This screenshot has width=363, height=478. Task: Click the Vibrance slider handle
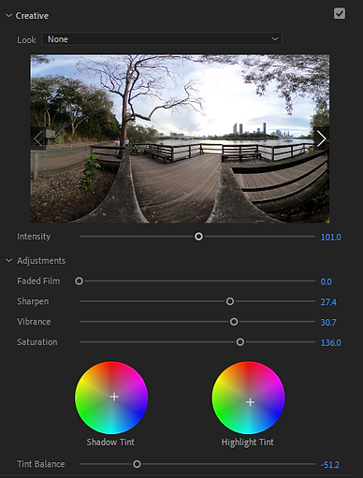[234, 322]
